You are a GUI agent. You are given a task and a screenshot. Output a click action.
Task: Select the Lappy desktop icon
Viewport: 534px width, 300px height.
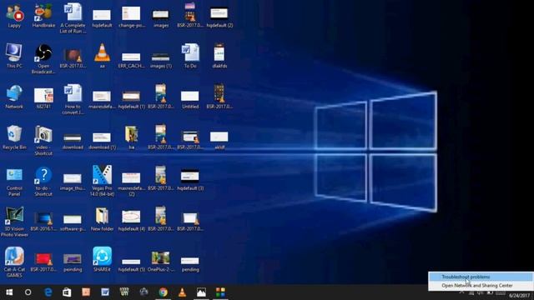pos(14,16)
